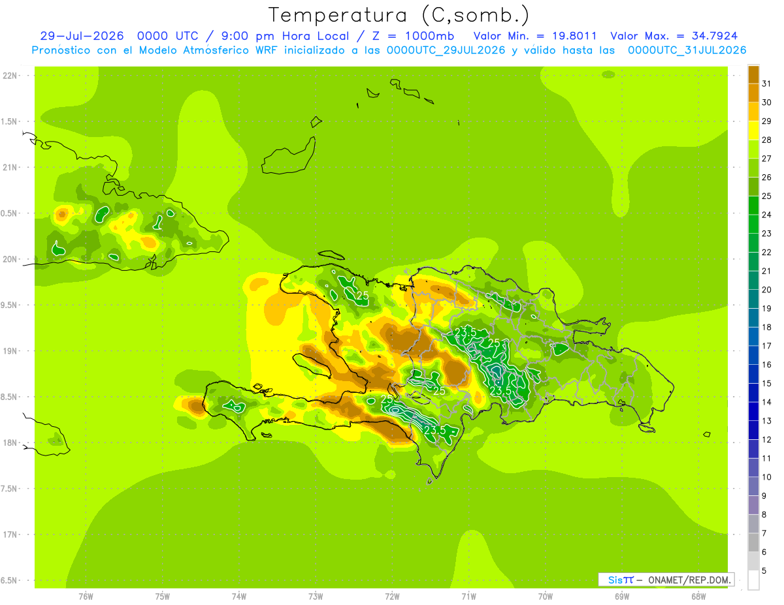Click the legend swatch between 24 and 25
784x605 pixels.
[753, 206]
